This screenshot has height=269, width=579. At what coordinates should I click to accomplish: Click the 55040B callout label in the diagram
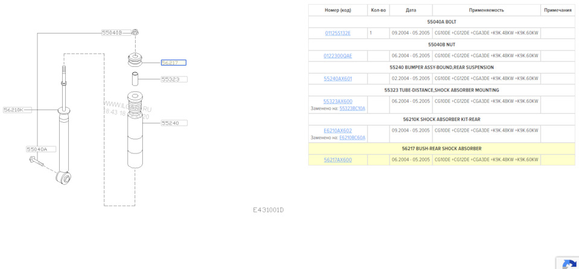(116, 32)
